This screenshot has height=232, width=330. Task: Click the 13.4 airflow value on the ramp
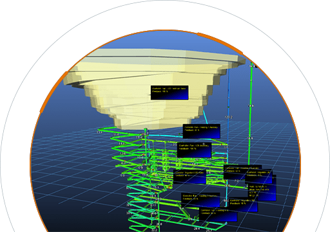coord(99,132)
